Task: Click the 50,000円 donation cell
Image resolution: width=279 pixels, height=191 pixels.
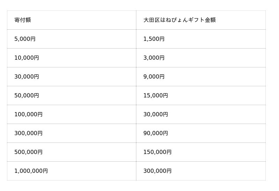Action: tap(27, 96)
